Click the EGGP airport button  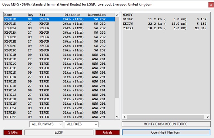click(59, 132)
